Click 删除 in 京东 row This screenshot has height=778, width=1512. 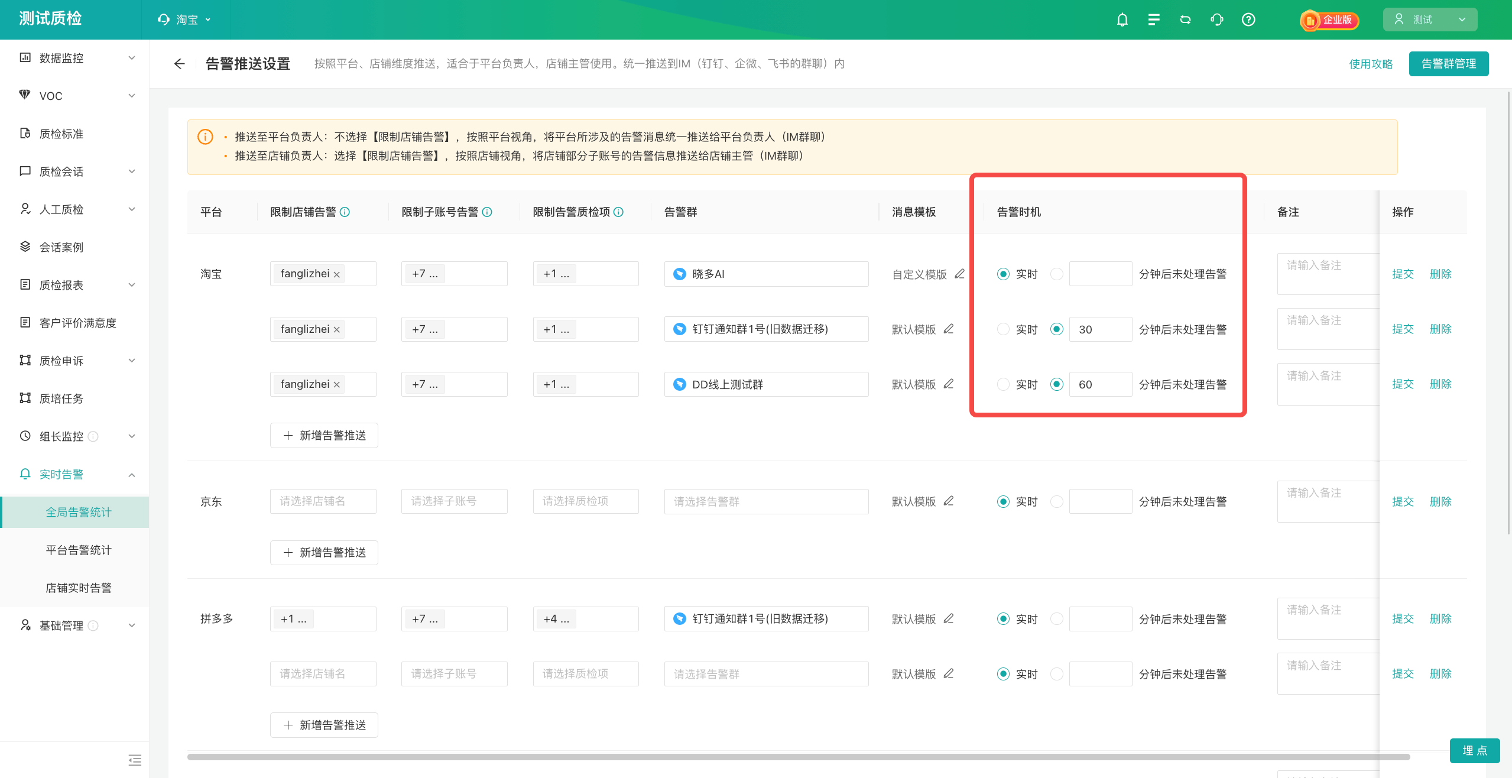1440,501
